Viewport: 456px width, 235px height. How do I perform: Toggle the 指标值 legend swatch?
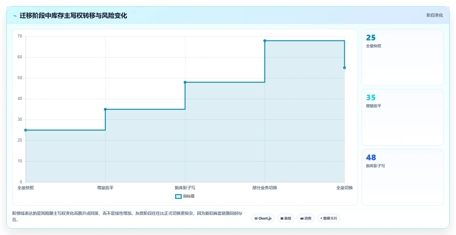click(x=178, y=197)
